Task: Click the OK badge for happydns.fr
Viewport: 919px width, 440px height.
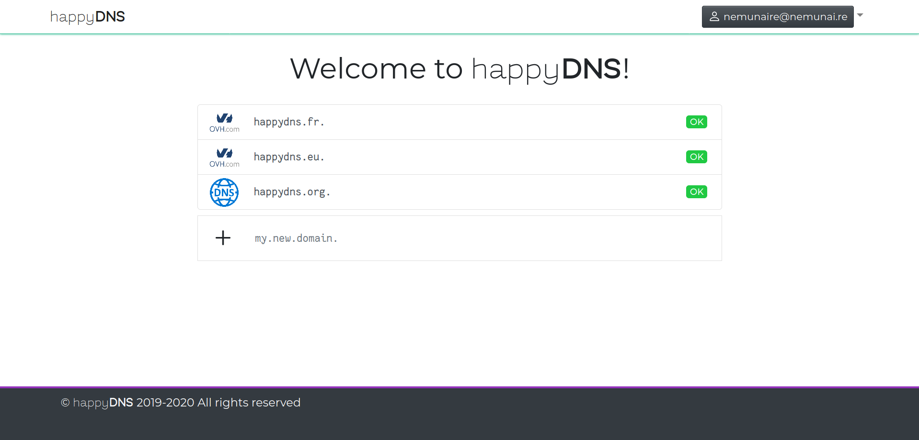Action: point(696,122)
